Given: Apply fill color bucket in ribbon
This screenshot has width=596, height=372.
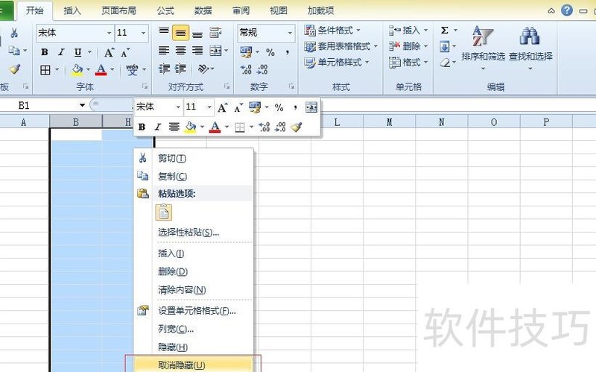Looking at the screenshot, I should pos(77,70).
